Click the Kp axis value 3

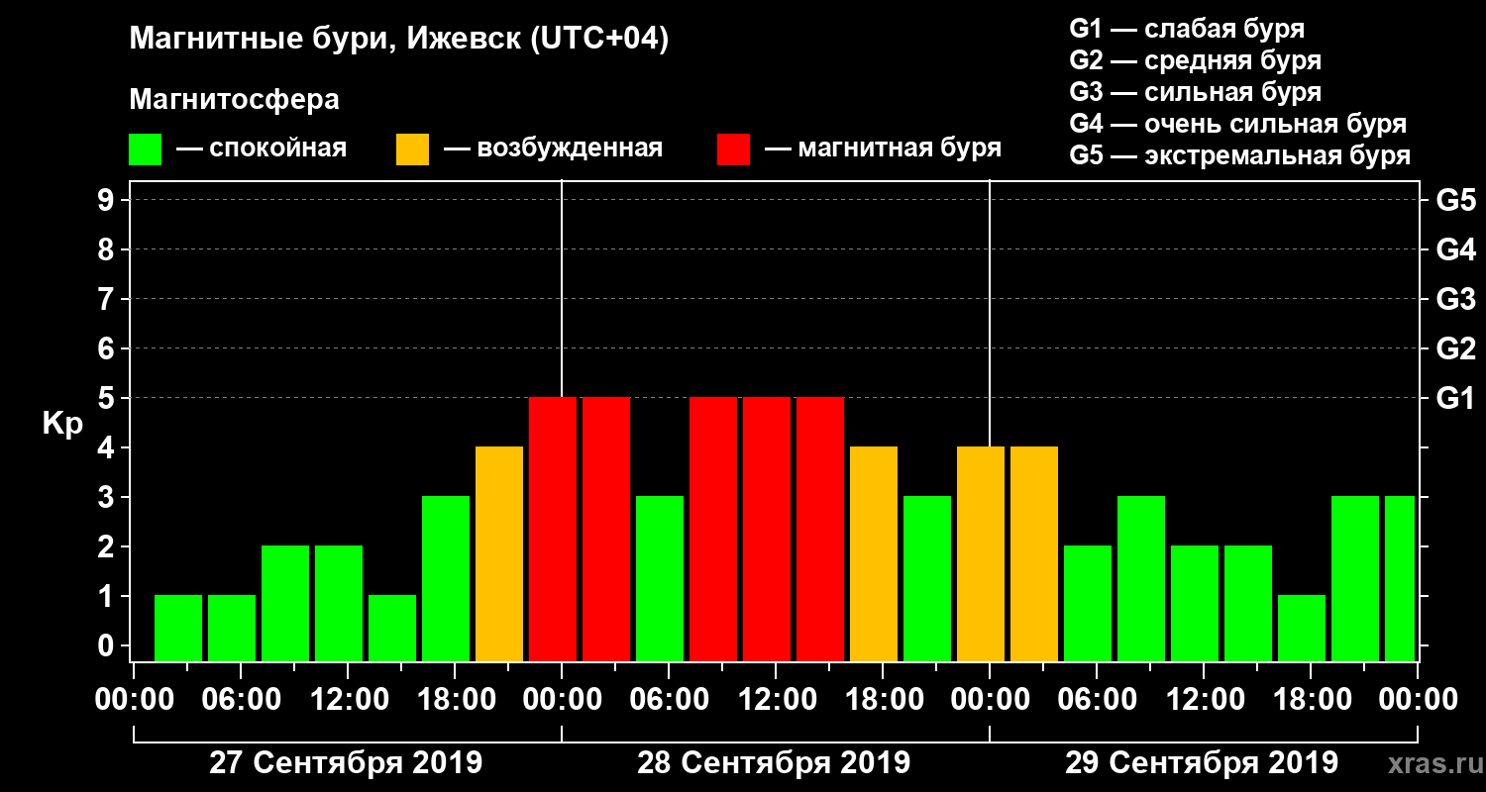108,497
